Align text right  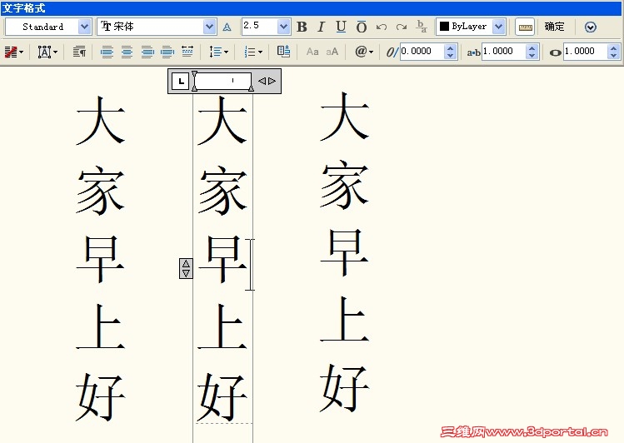[x=147, y=52]
